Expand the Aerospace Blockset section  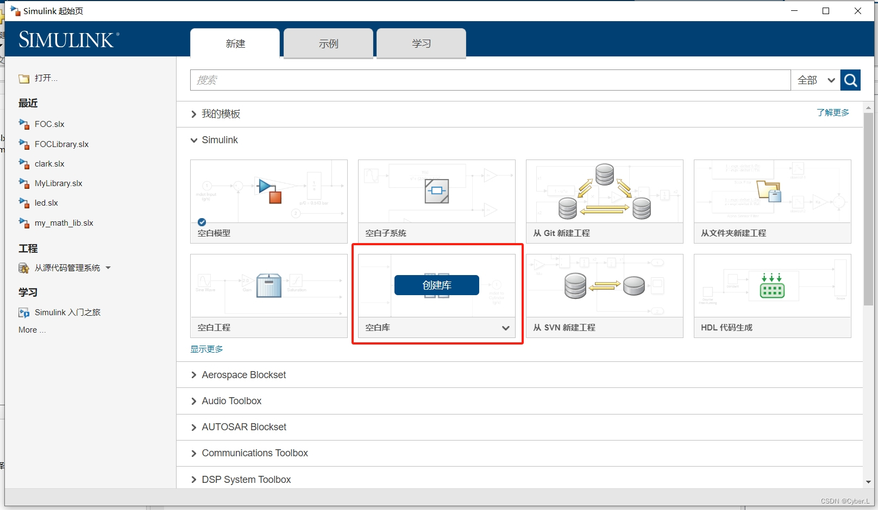[194, 375]
